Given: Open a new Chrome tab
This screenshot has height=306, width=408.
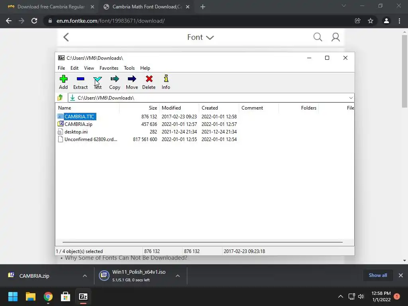Looking at the screenshot, I should click(203, 7).
